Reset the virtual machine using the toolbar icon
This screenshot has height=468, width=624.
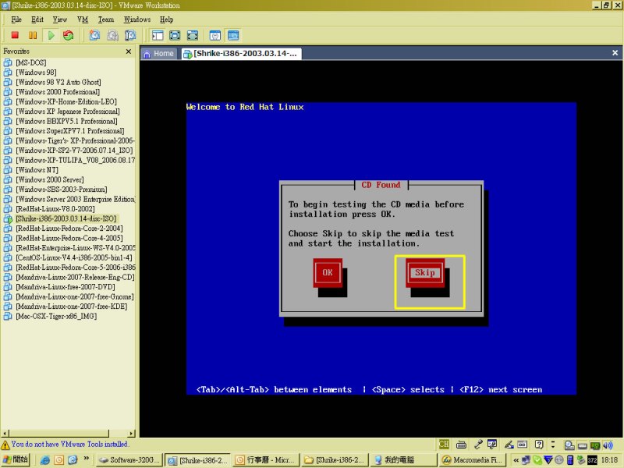pyautogui.click(x=69, y=35)
